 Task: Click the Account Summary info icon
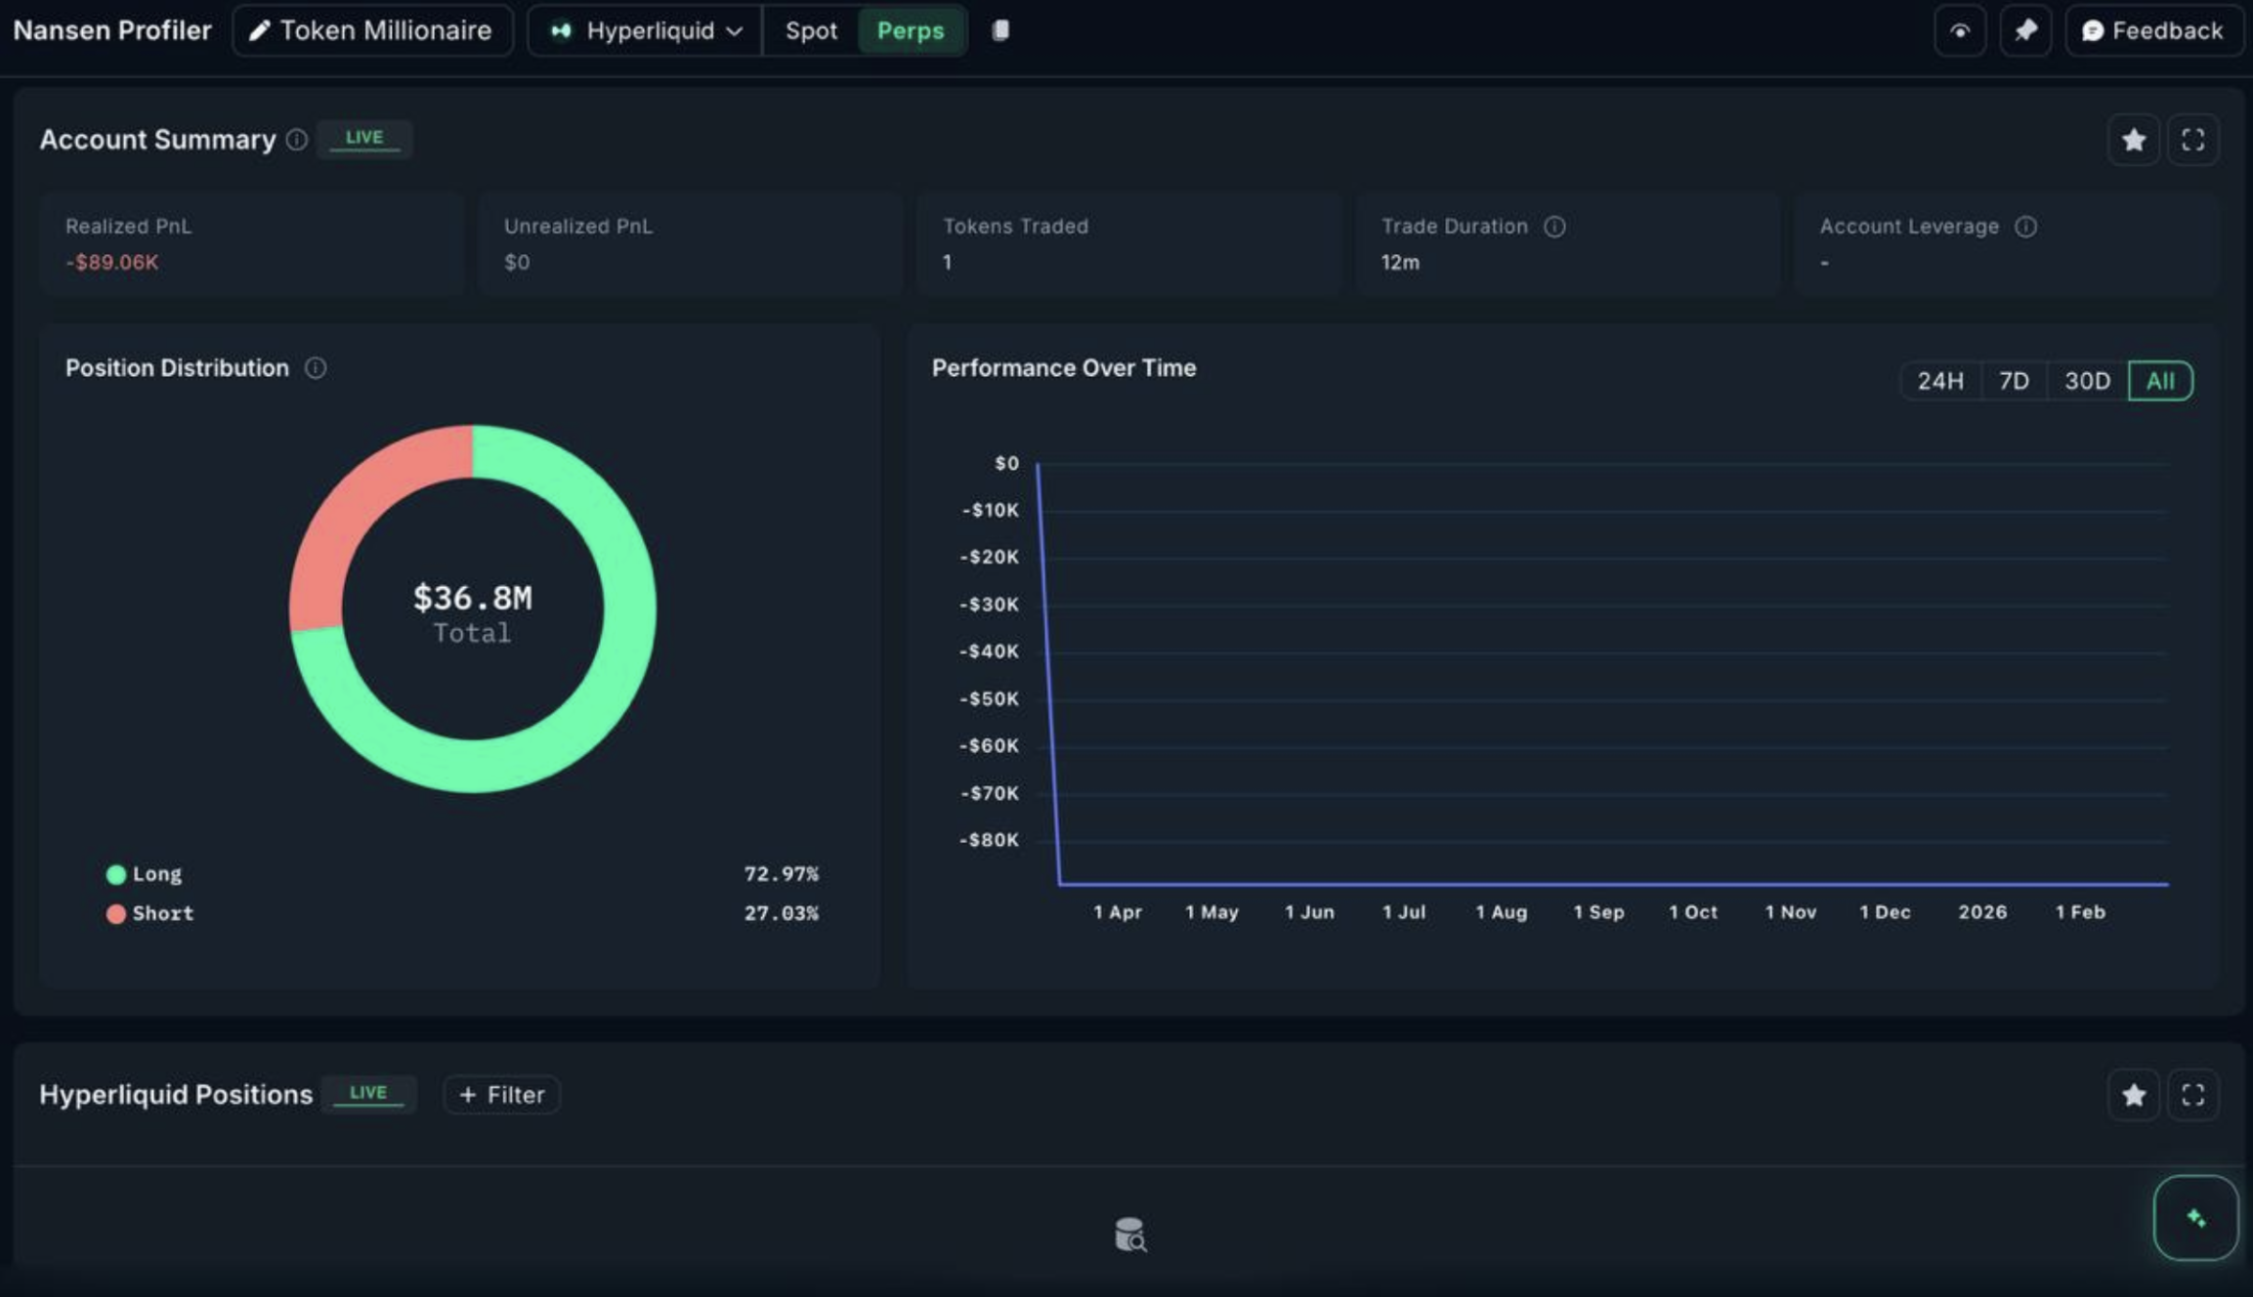pos(296,141)
